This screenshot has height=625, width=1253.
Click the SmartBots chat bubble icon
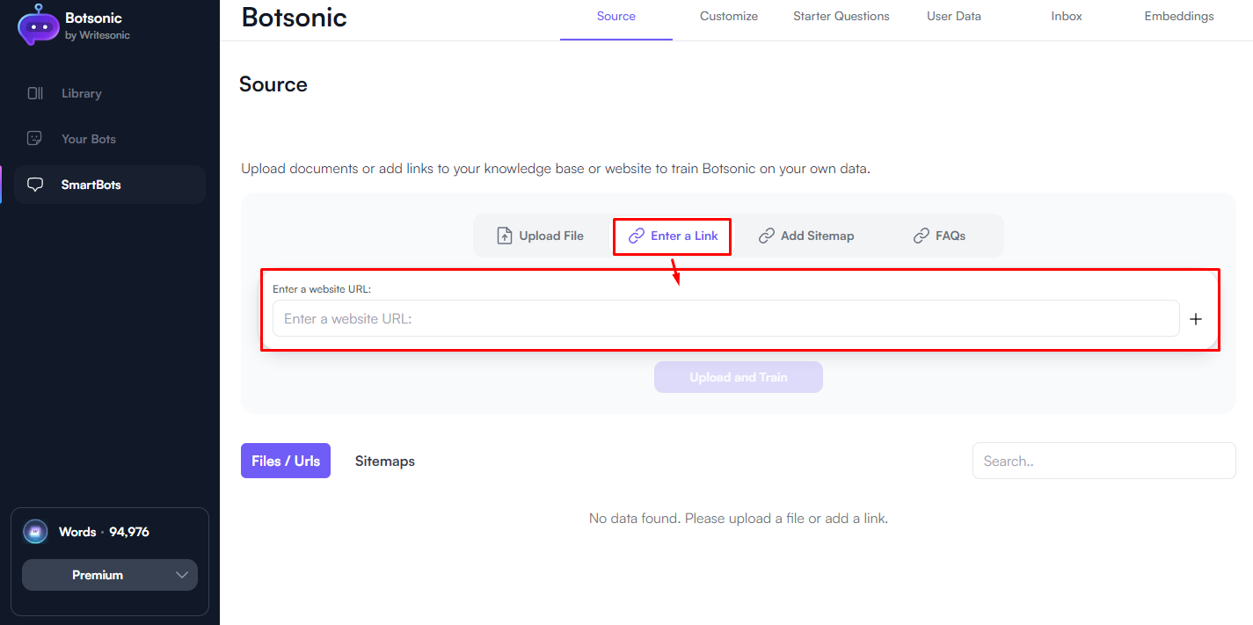(x=35, y=185)
